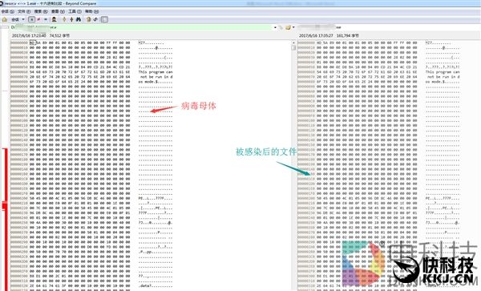Click the Home icon in the toolbar
The image size is (481, 291).
click(x=5, y=19)
